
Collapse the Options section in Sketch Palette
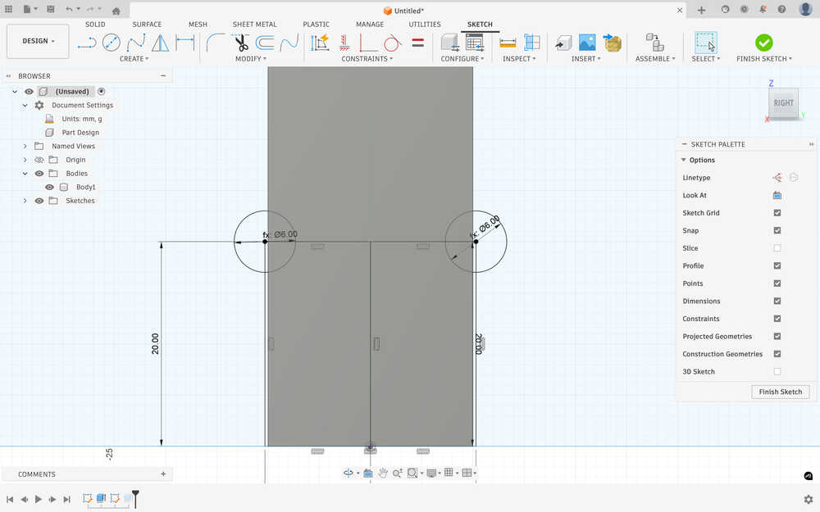click(x=684, y=160)
